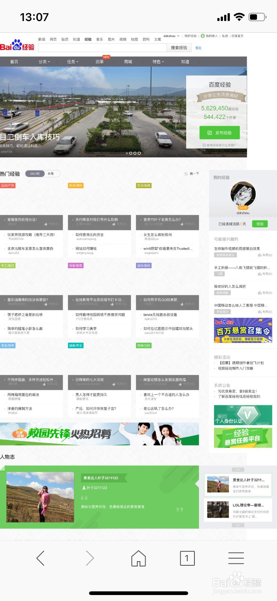The image size is (277, 601).
Task: Open the 回享 nav tab
Action: tap(100, 62)
